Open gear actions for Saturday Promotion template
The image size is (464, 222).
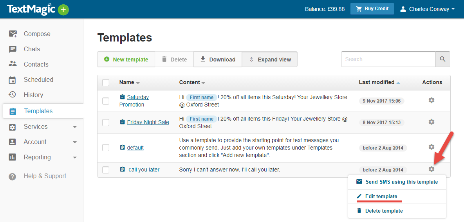click(x=431, y=100)
